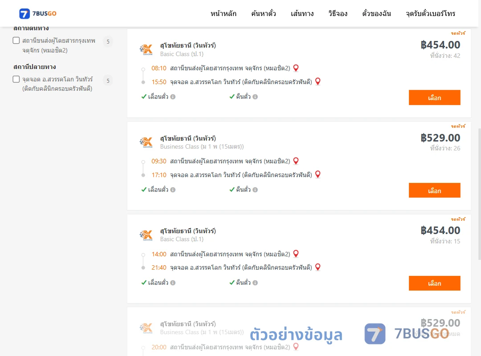Select the 08:10 trip with เลือก button

coord(434,97)
